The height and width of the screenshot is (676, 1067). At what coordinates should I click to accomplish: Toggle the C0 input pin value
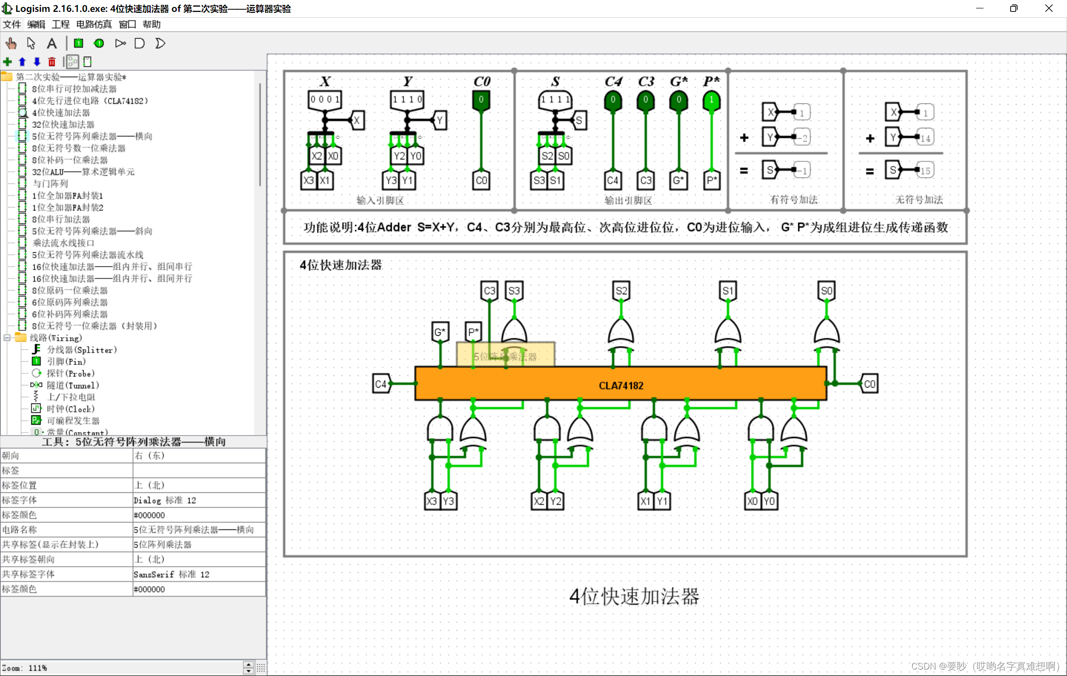(x=481, y=100)
